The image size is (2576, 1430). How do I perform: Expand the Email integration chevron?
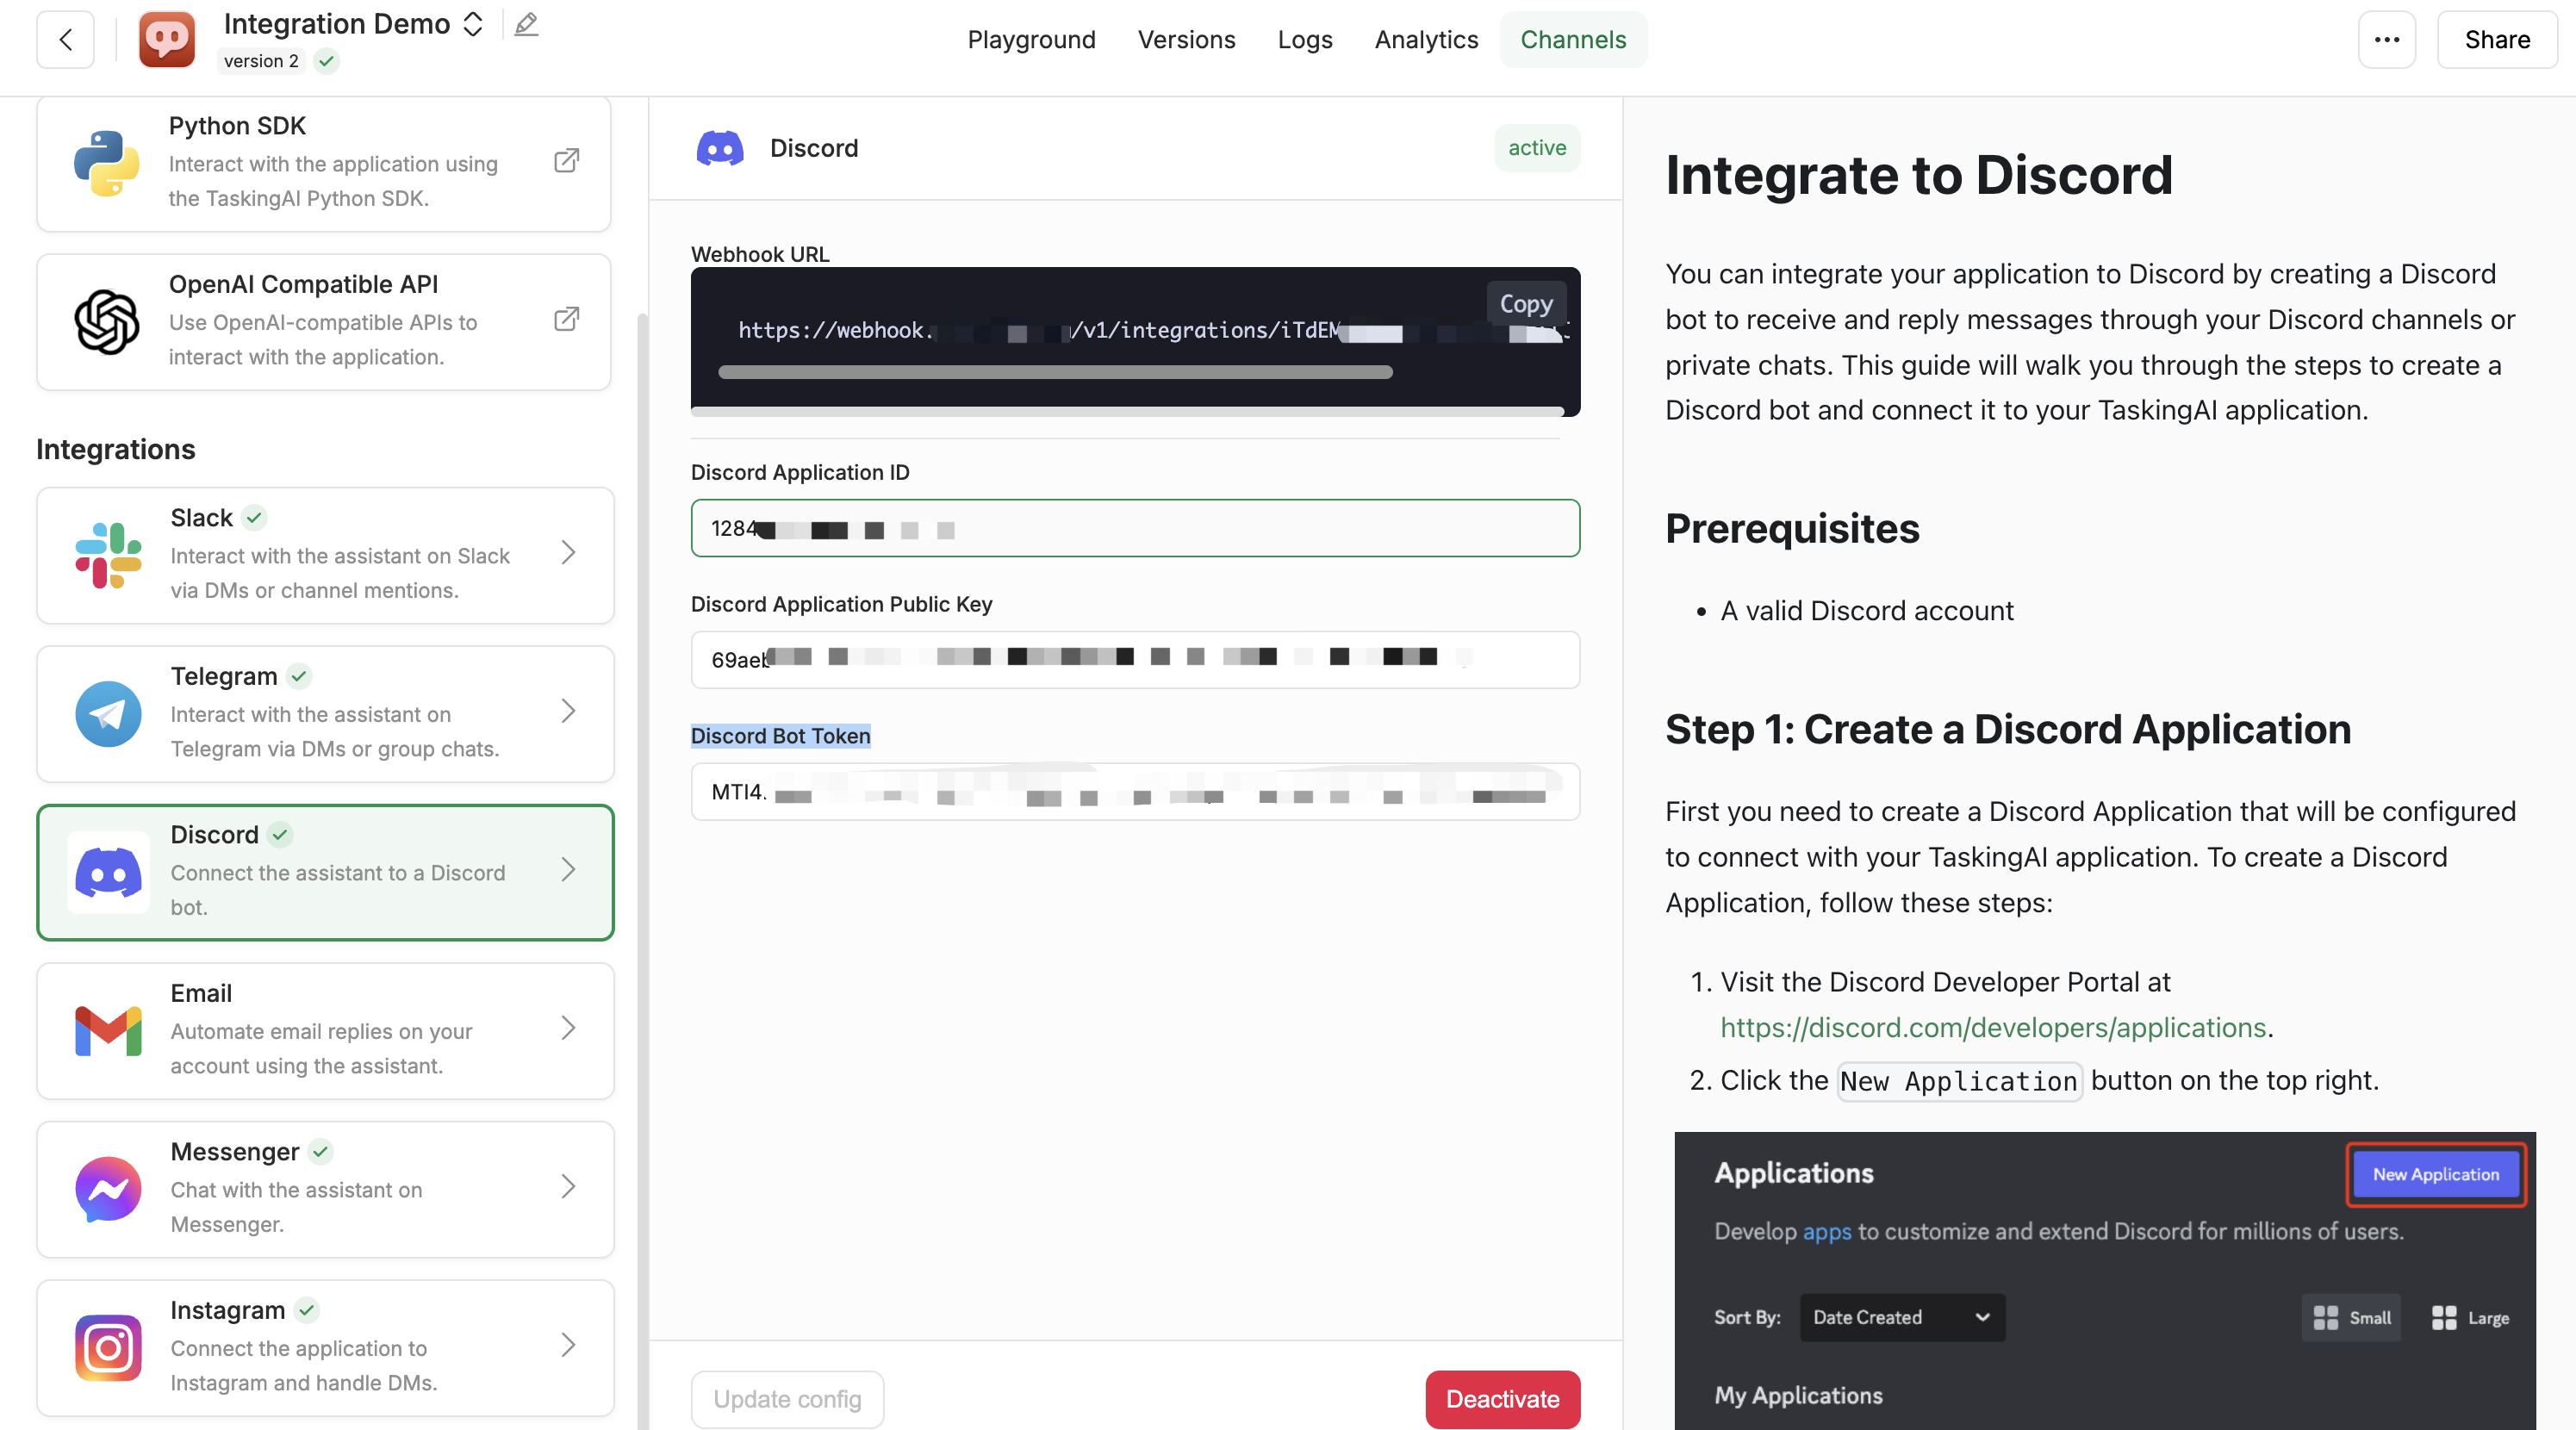[568, 1028]
